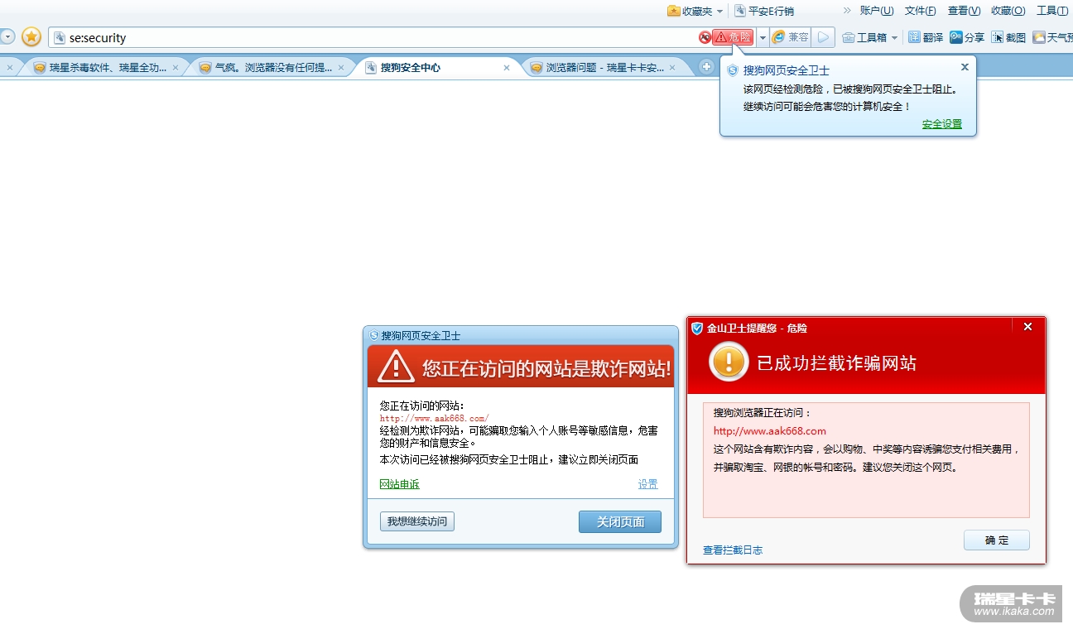Open the 平安E行销 bookmark
Screen dimensions: 1073x629
(763, 11)
